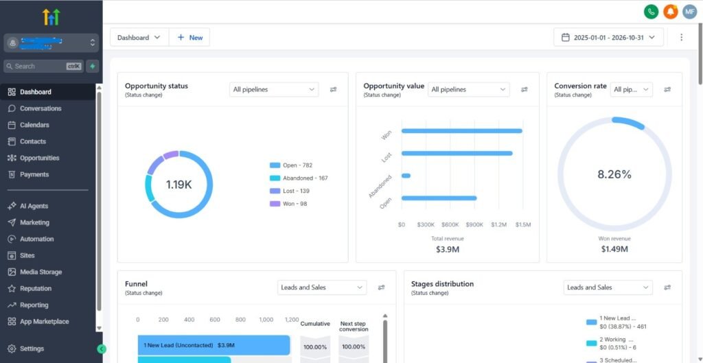This screenshot has height=363, width=703.
Task: Open Funnel widget filter settings icon
Action: click(381, 288)
